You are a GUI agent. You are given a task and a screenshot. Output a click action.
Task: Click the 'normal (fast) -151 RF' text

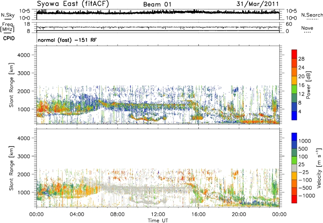pos(67,40)
